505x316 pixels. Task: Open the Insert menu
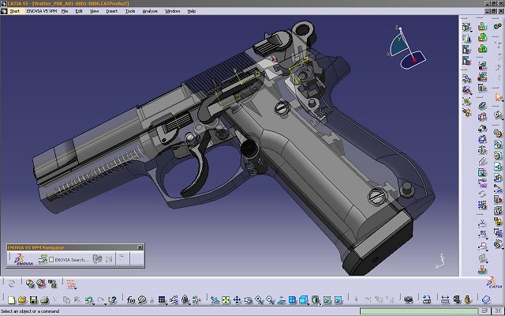click(x=111, y=12)
